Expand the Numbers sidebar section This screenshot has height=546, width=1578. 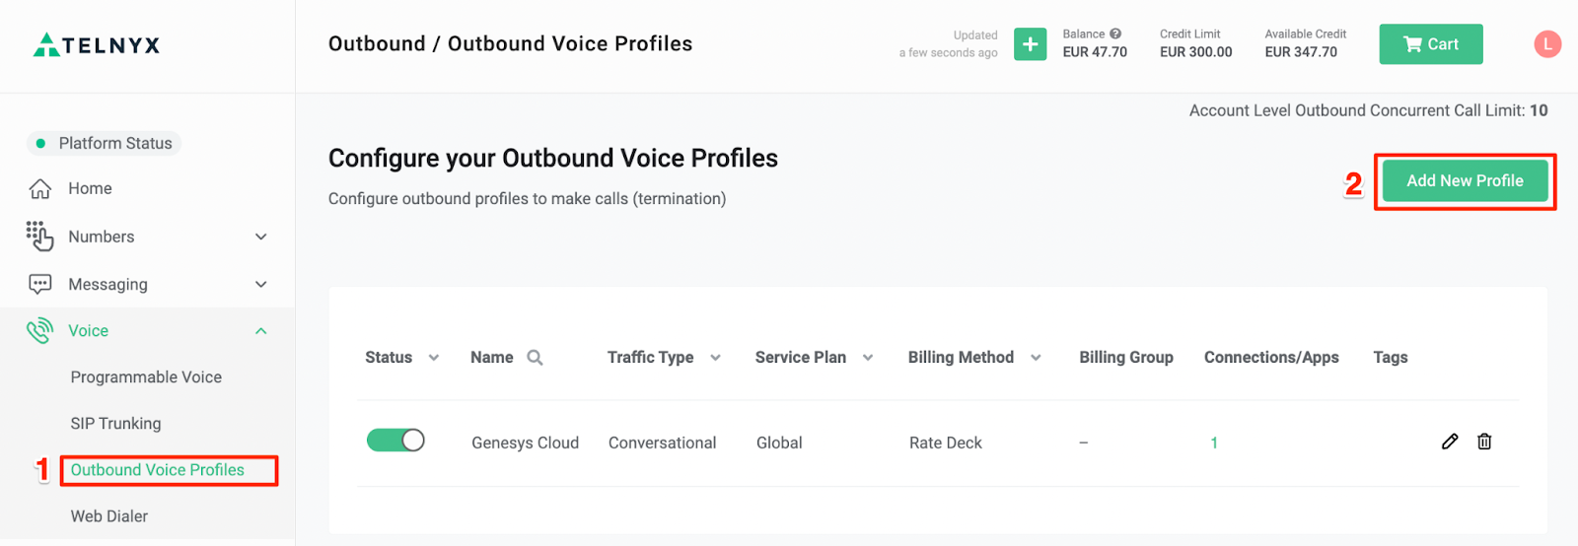pos(261,237)
